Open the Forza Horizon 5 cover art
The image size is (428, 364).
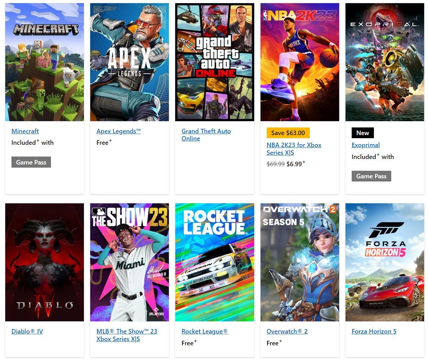(x=385, y=262)
